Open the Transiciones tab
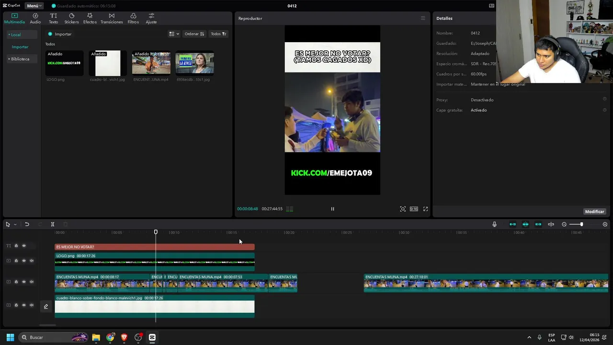The image size is (613, 345). coord(112,19)
